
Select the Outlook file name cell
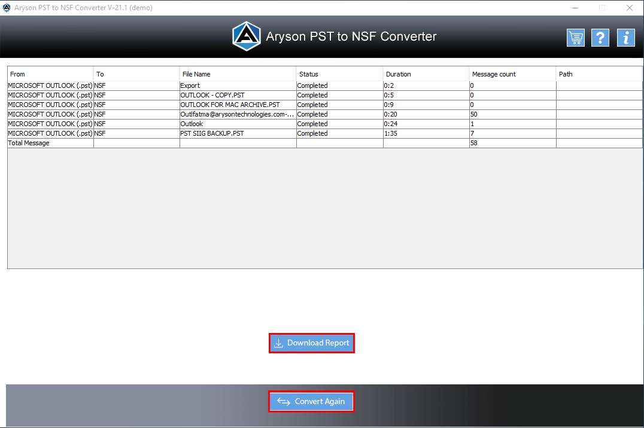pyautogui.click(x=238, y=124)
